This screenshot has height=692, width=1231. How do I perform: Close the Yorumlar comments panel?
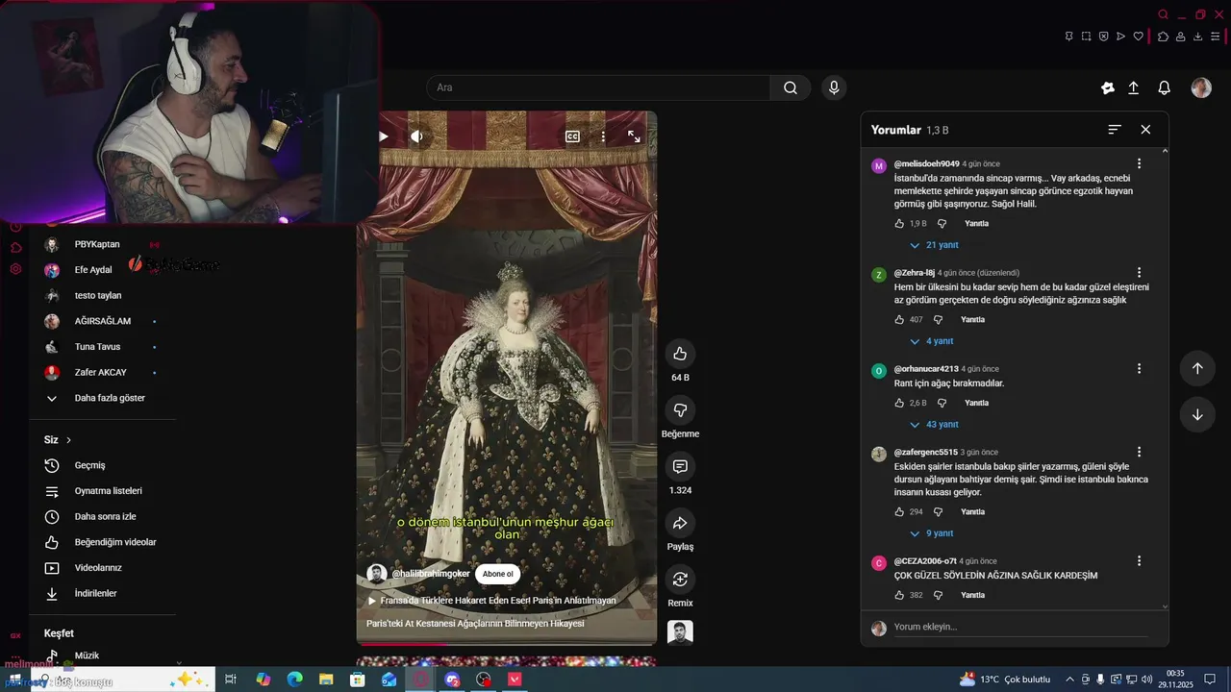coord(1145,129)
